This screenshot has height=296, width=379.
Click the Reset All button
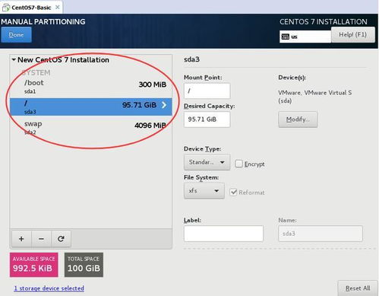click(x=358, y=288)
